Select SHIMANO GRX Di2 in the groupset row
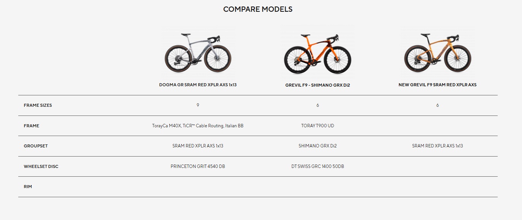Screen dimensions: 522x220 317,146
